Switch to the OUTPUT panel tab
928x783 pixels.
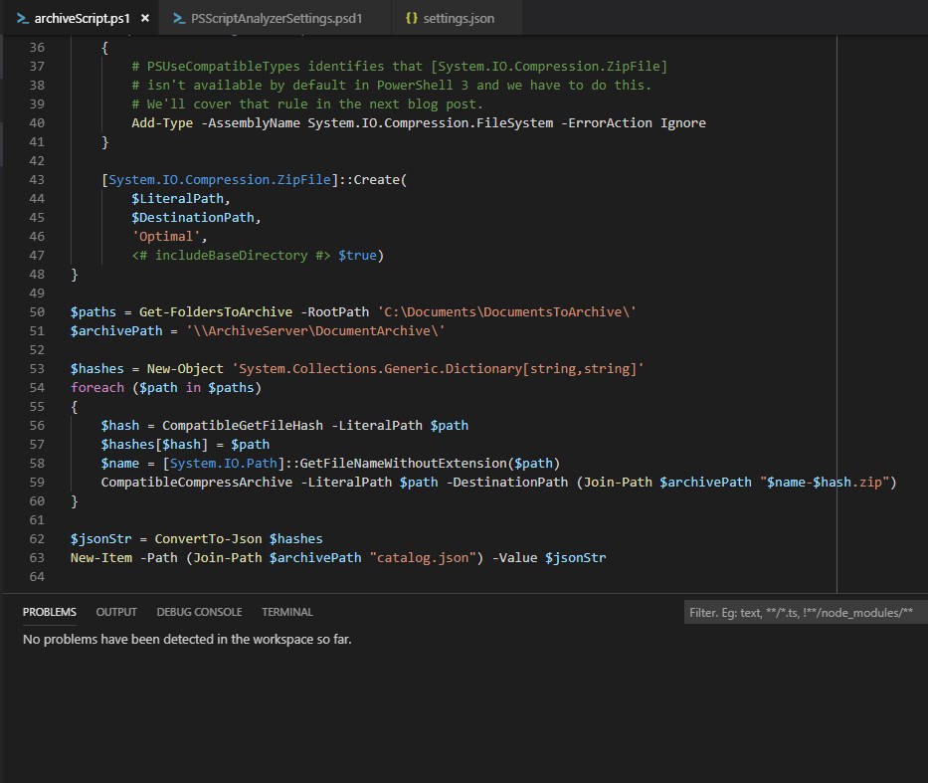[x=116, y=612]
